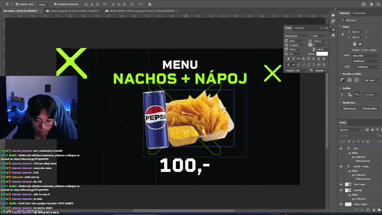Filter layers by type (T) icon
Viewport: 382px width, 215px height.
coord(377,130)
